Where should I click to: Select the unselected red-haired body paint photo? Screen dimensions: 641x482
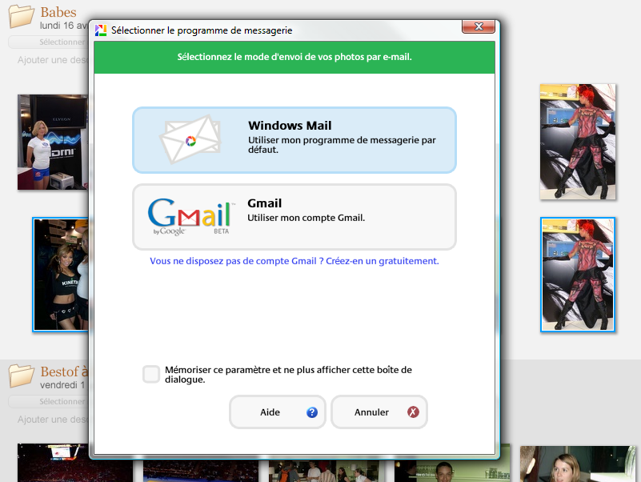[x=578, y=142]
